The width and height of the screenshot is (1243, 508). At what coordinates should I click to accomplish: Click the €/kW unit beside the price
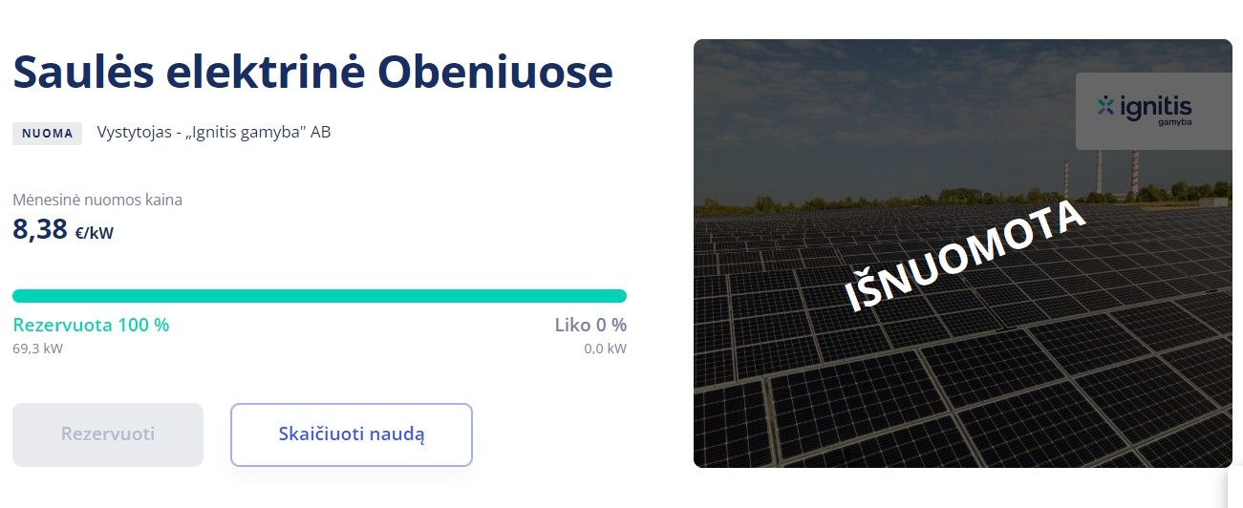[x=95, y=232]
